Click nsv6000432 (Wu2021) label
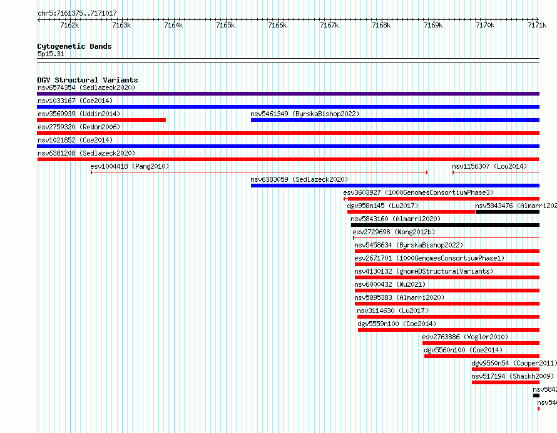This screenshot has width=557, height=433. (x=390, y=284)
